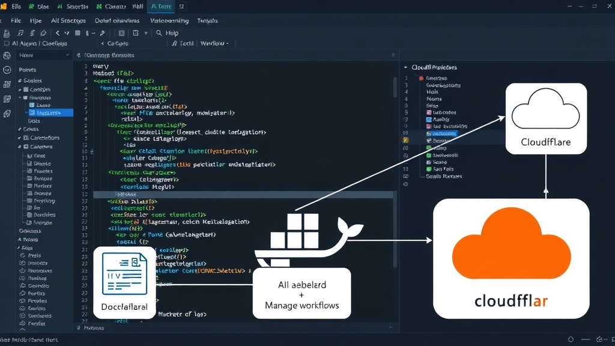Click the back arrow toolbar icon
The height and width of the screenshot is (346, 615).
pyautogui.click(x=58, y=33)
